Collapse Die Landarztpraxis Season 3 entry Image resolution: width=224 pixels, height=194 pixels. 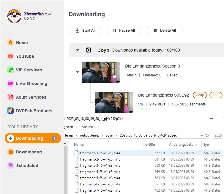pos(77,72)
